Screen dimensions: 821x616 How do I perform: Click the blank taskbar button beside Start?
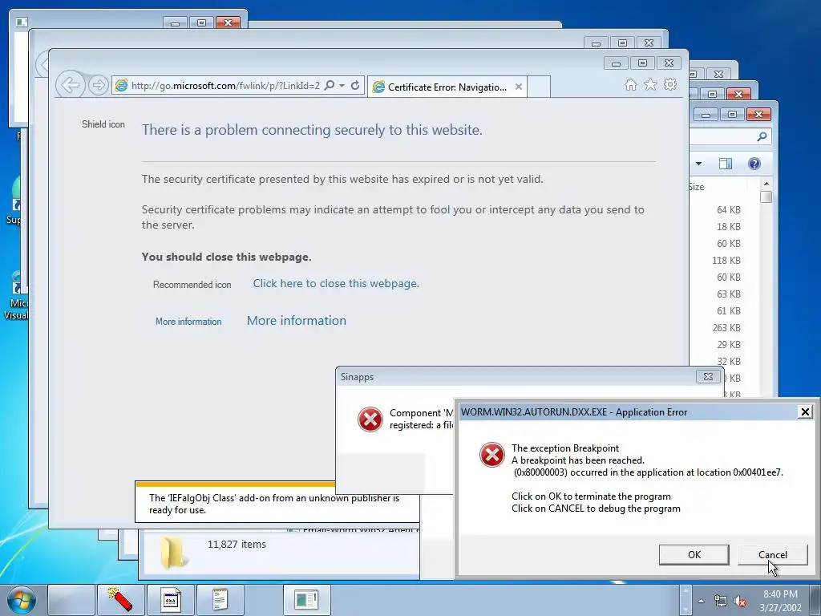click(x=71, y=600)
